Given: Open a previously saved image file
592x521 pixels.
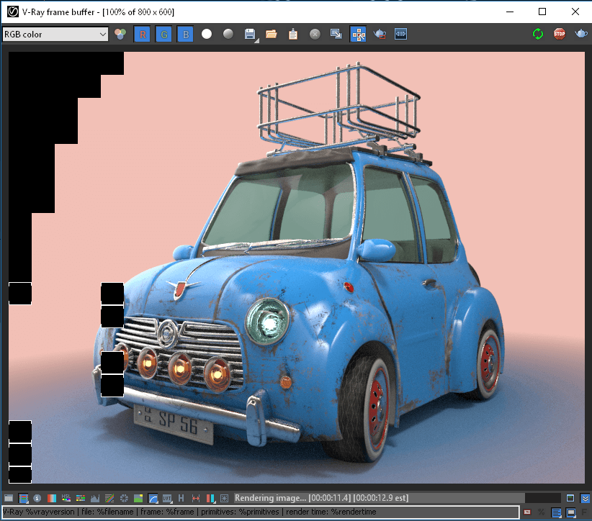Looking at the screenshot, I should tap(272, 34).
